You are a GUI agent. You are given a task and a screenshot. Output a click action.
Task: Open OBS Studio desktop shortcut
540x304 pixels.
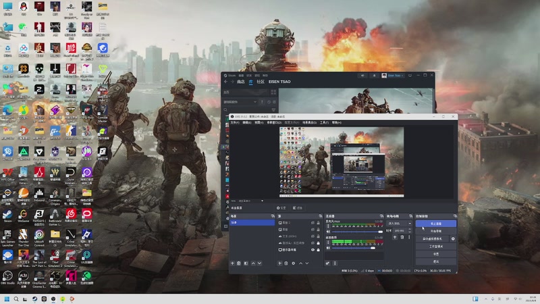(7, 278)
